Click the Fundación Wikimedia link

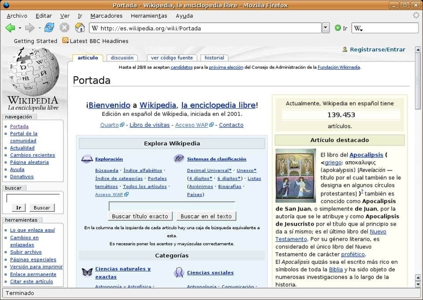(x=338, y=67)
